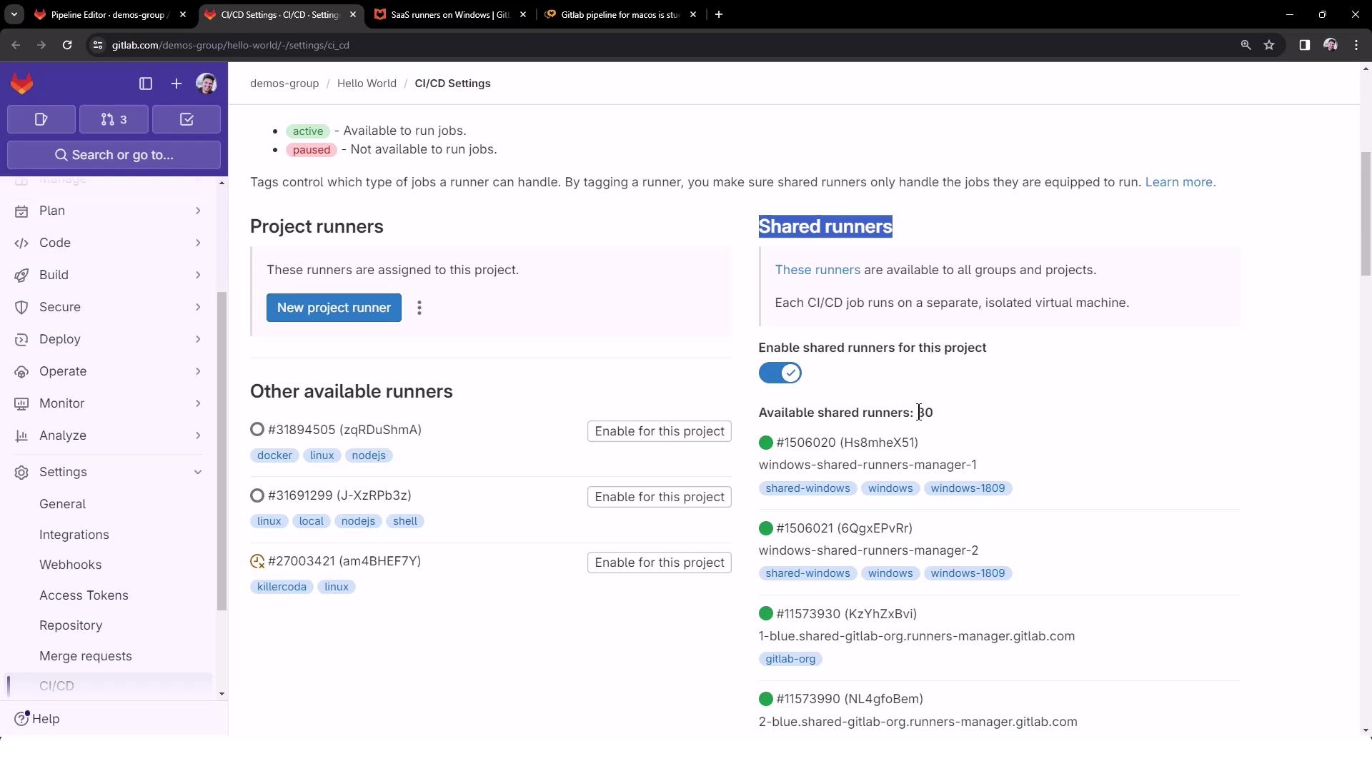Switch to the Pipeline Editor browser tab

[x=109, y=14]
